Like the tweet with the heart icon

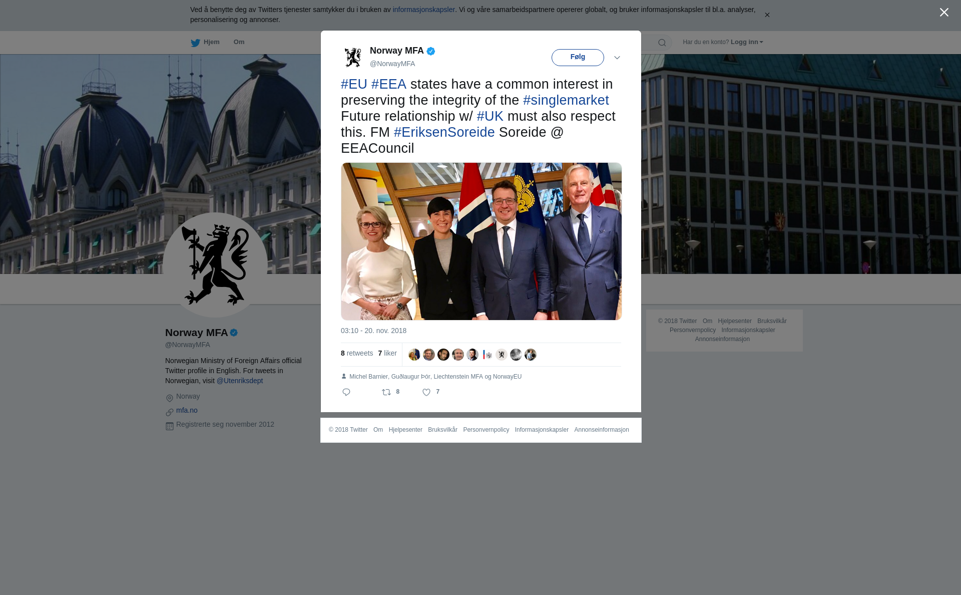click(426, 392)
